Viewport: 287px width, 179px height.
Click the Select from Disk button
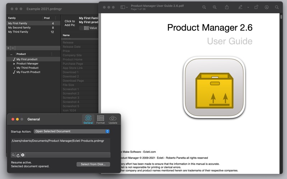click(x=93, y=164)
